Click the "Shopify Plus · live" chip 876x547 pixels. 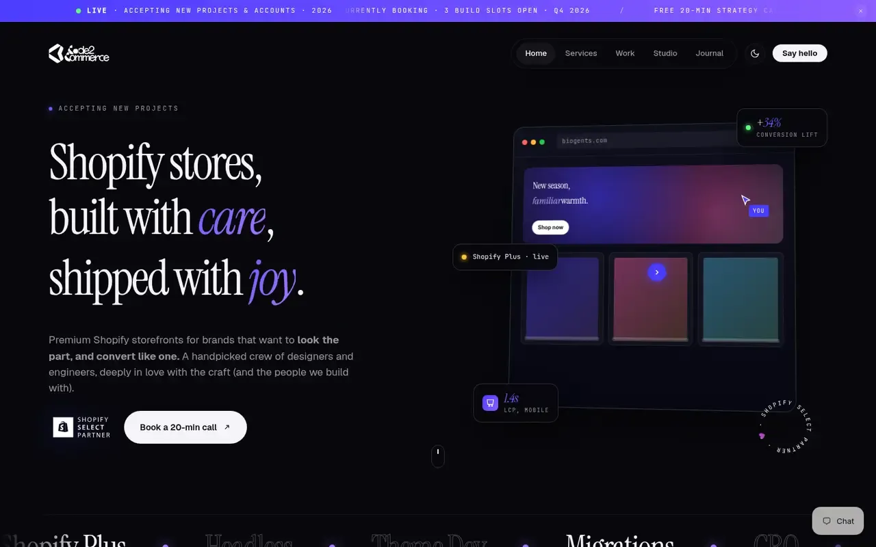click(505, 257)
